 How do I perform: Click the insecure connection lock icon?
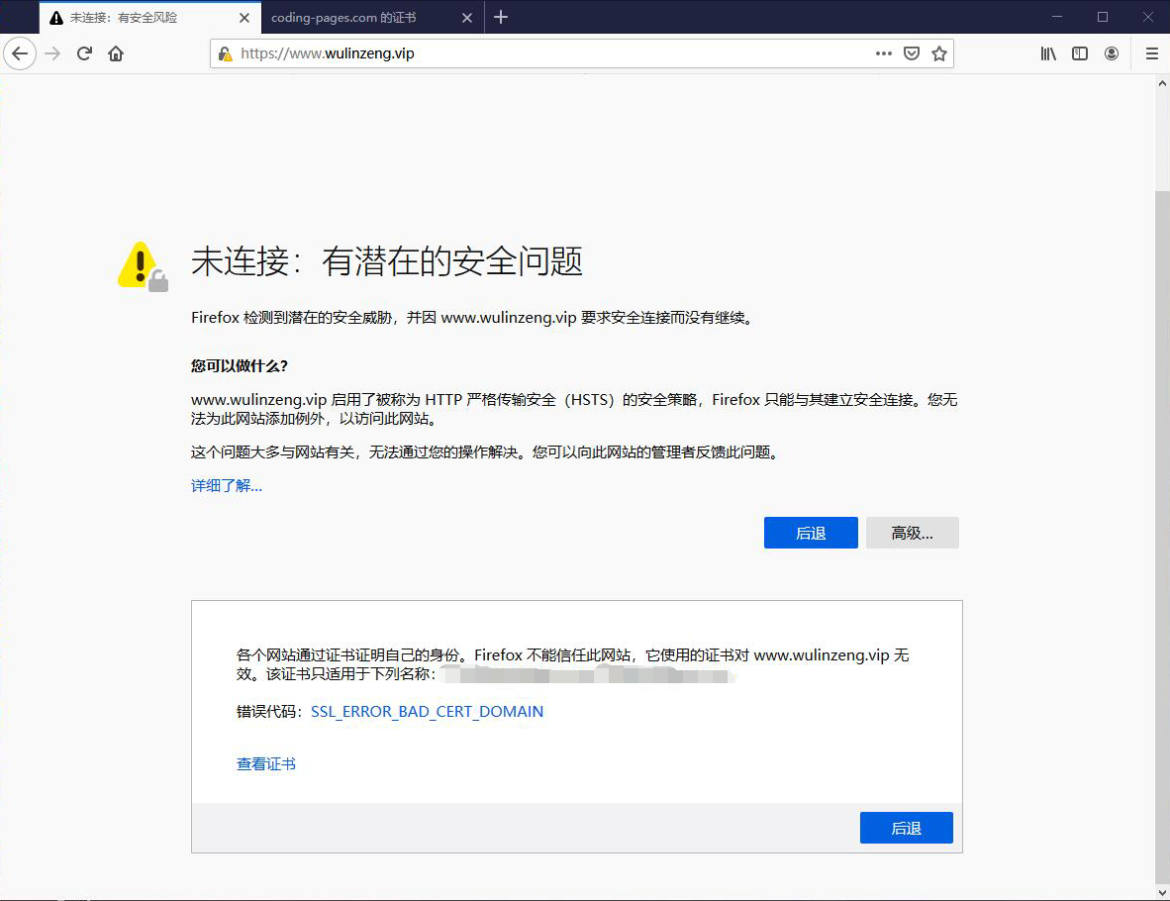[224, 53]
